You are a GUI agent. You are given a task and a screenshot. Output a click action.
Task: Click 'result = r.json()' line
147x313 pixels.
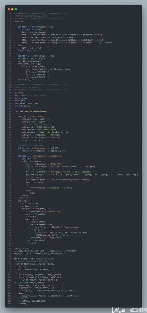pyautogui.click(x=35, y=183)
